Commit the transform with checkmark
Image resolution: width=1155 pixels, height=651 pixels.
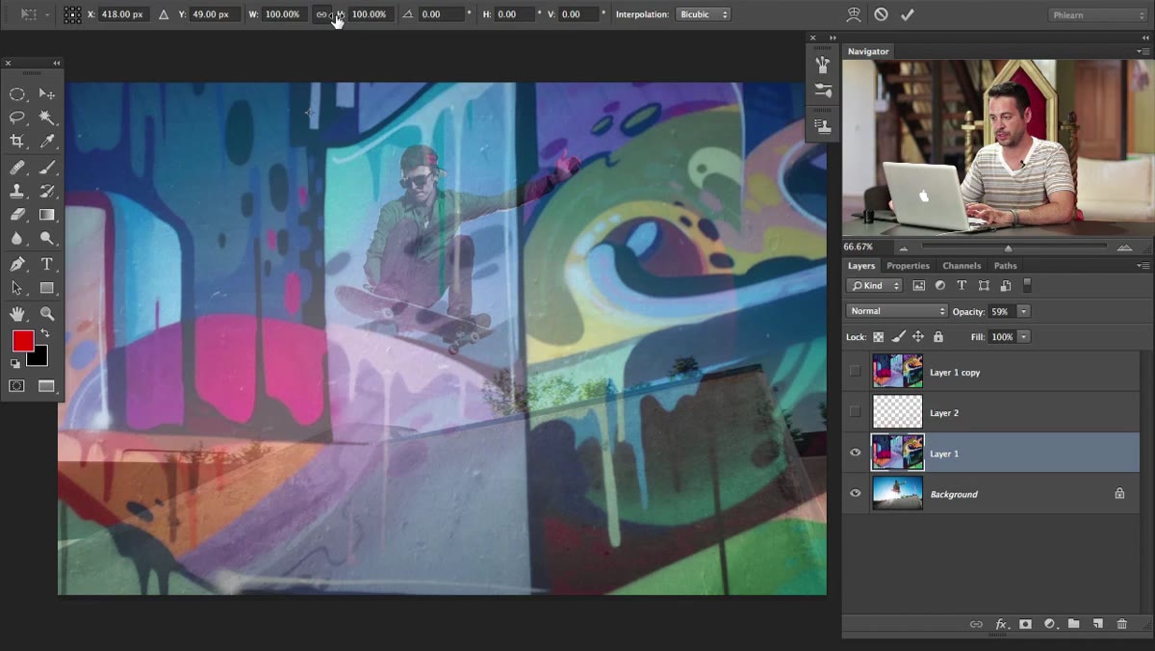907,14
